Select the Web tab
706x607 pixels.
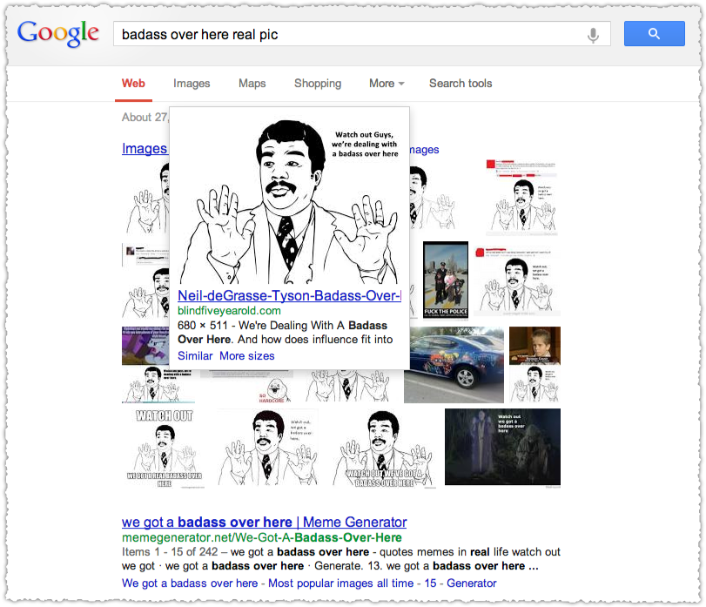[133, 84]
